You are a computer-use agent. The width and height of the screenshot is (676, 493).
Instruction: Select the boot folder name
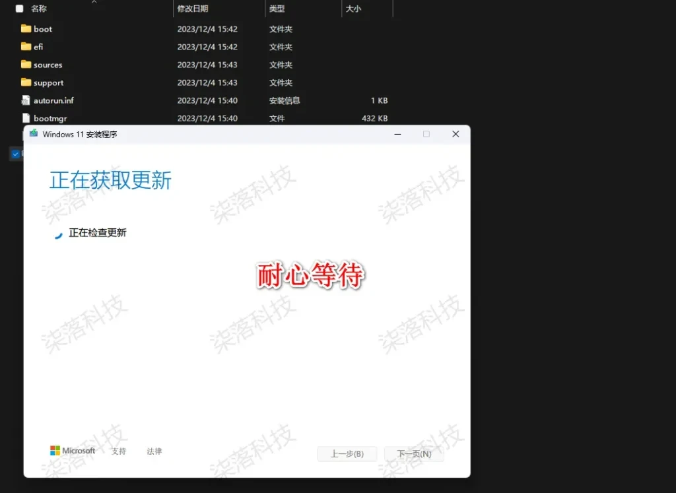coord(43,29)
